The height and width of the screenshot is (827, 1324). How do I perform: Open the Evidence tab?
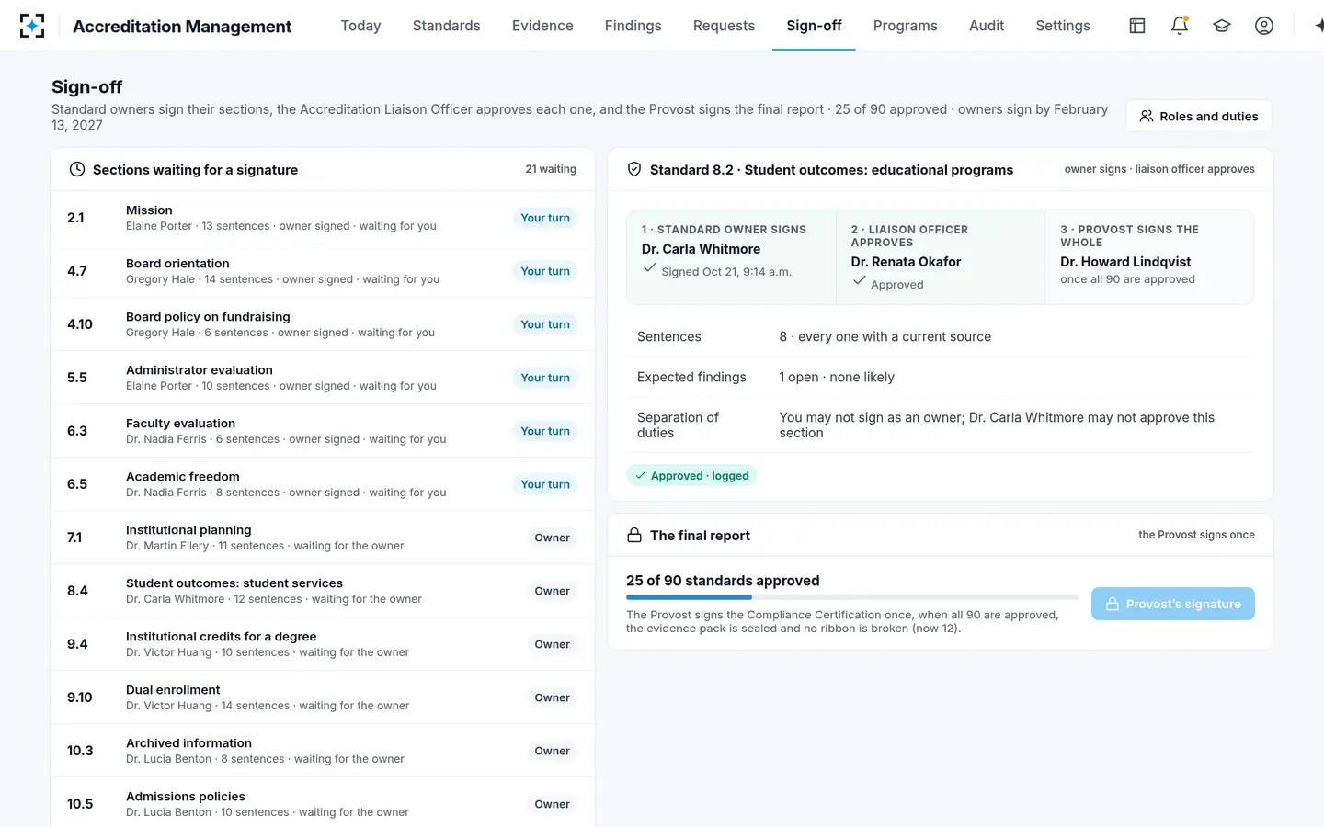542,26
